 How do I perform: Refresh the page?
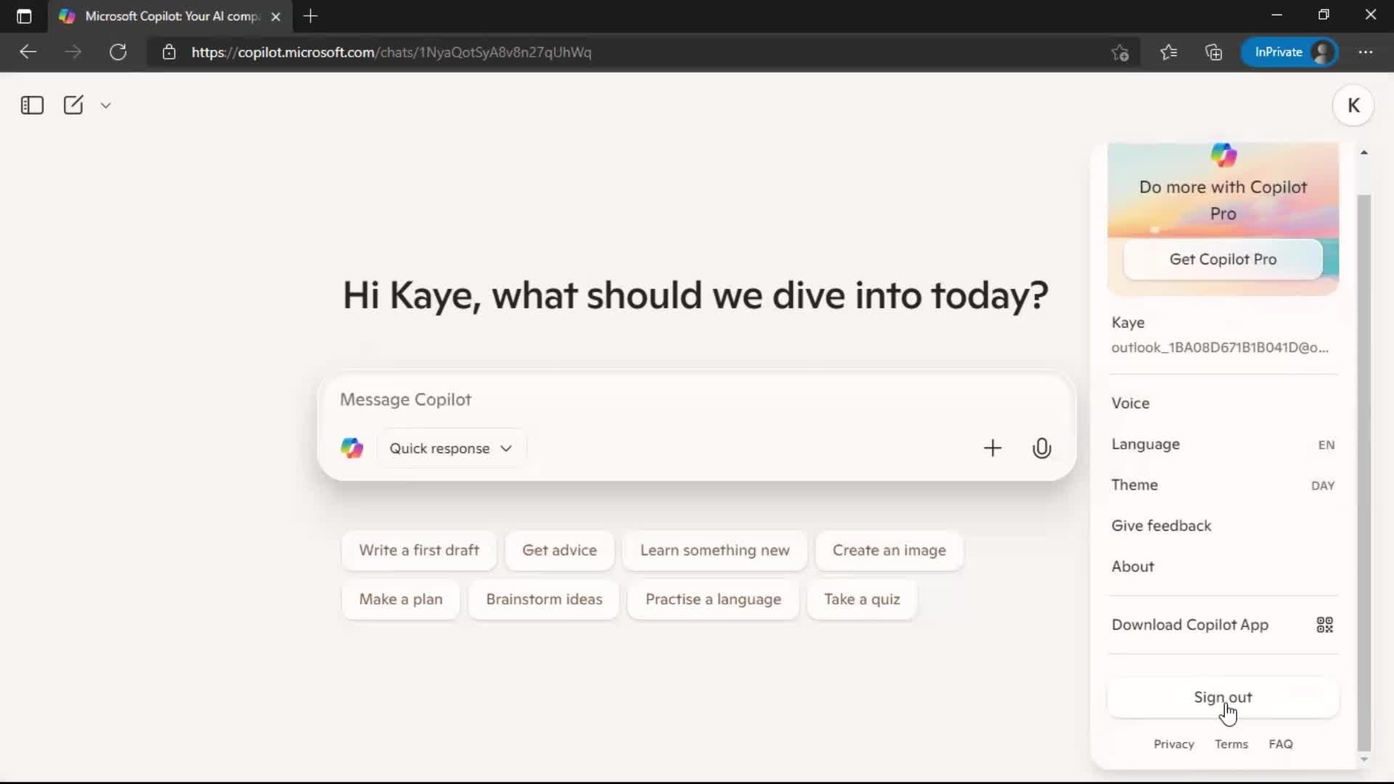[118, 52]
